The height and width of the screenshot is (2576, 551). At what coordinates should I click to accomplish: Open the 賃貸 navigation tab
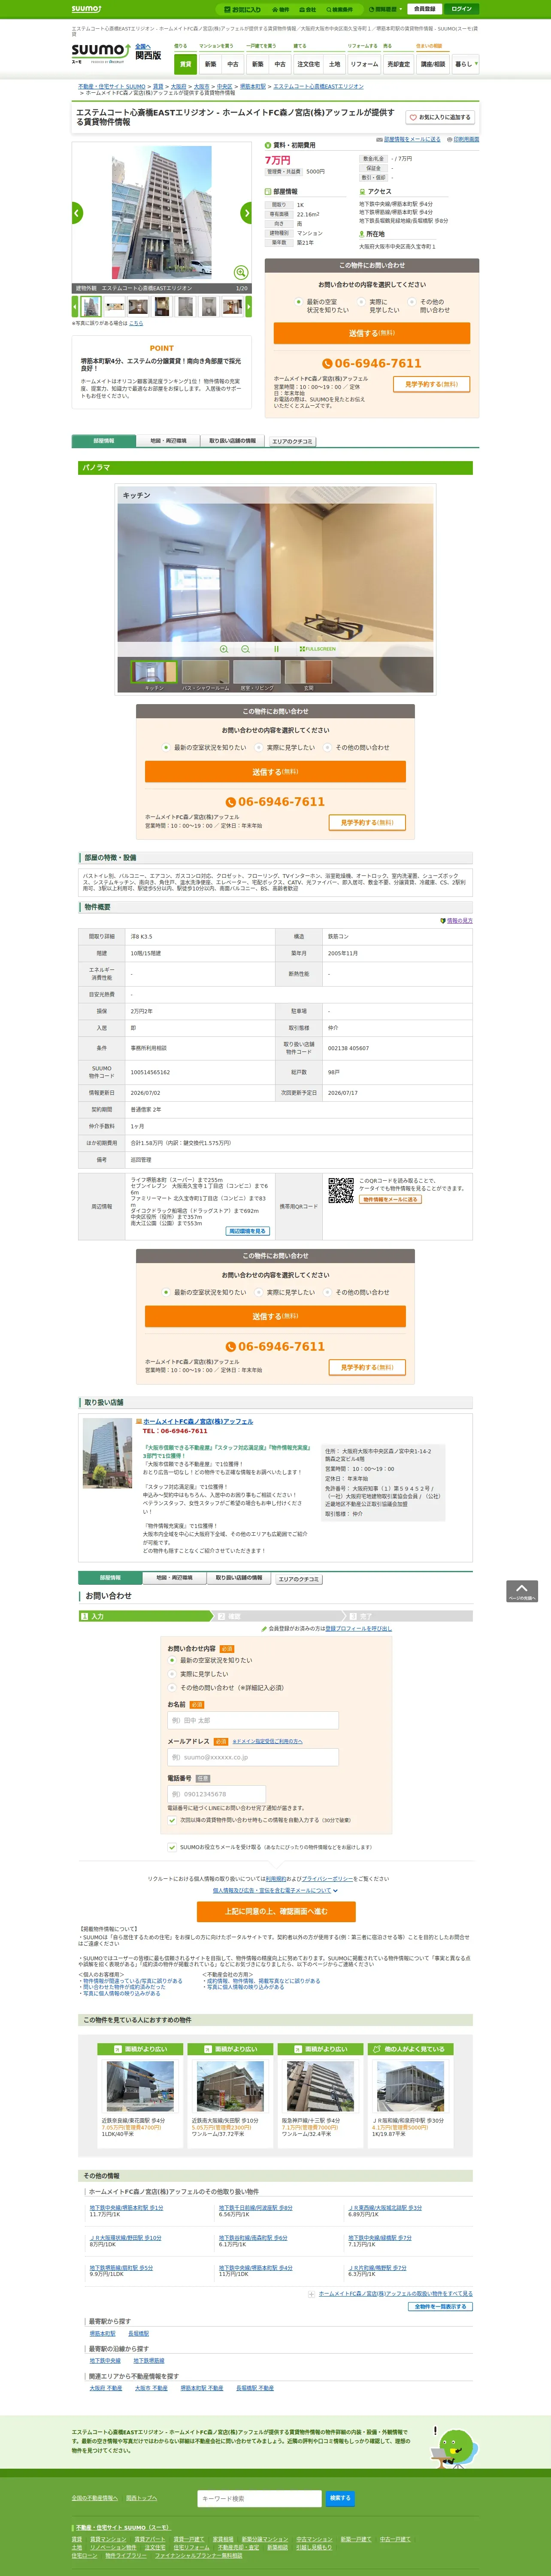(x=185, y=64)
